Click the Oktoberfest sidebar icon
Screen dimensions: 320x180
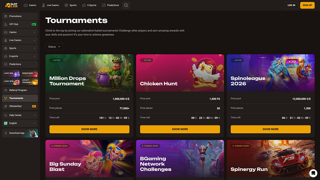pyautogui.click(x=6, y=106)
